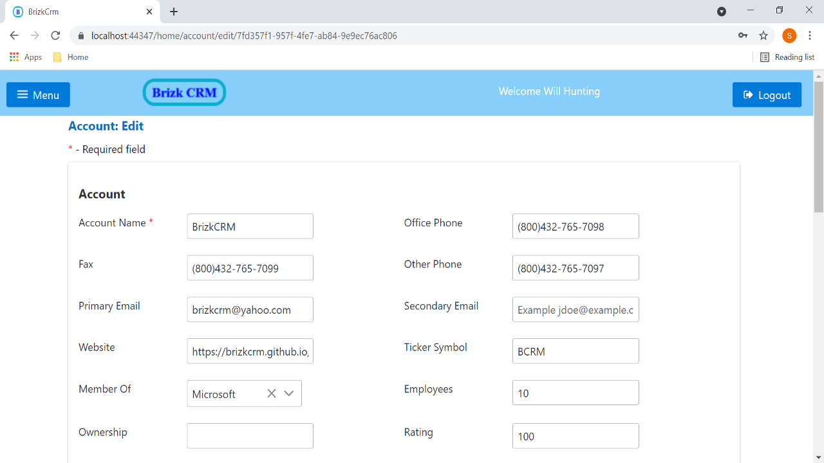Log out using the Logout button

pos(767,95)
